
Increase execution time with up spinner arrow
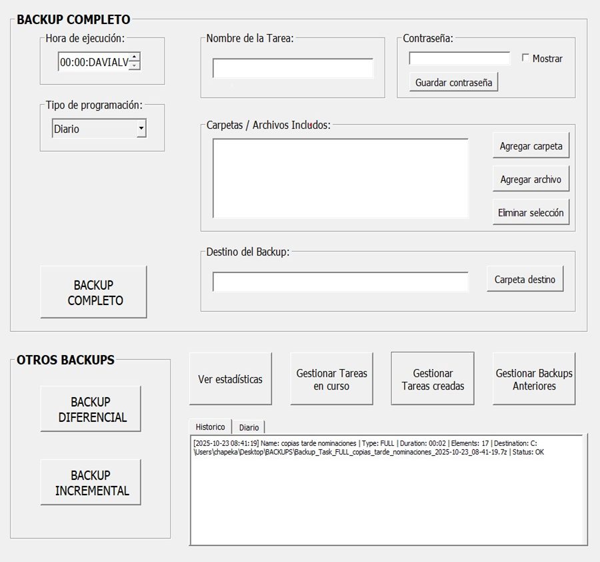click(135, 57)
